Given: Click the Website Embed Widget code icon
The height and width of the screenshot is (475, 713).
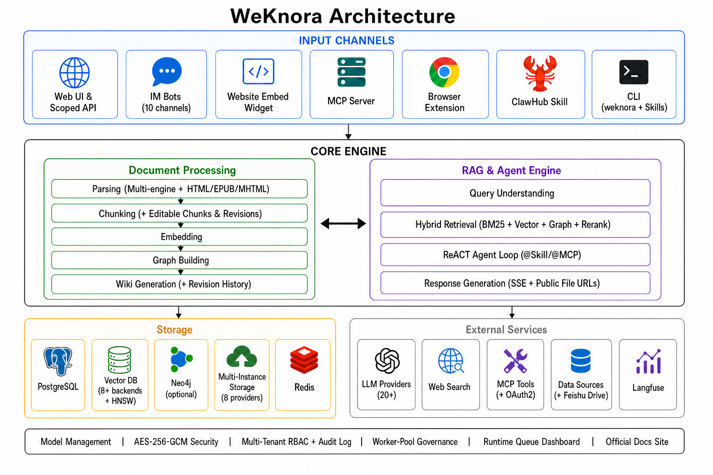Looking at the screenshot, I should pyautogui.click(x=259, y=71).
